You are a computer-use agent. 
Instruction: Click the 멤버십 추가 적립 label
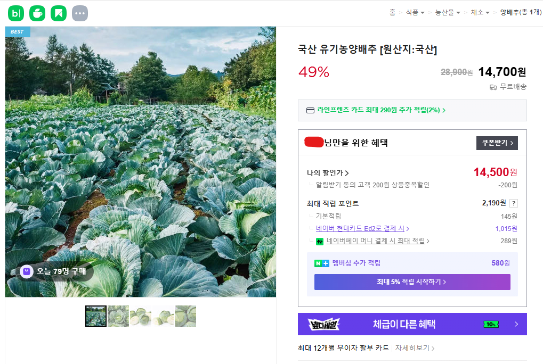pos(356,263)
